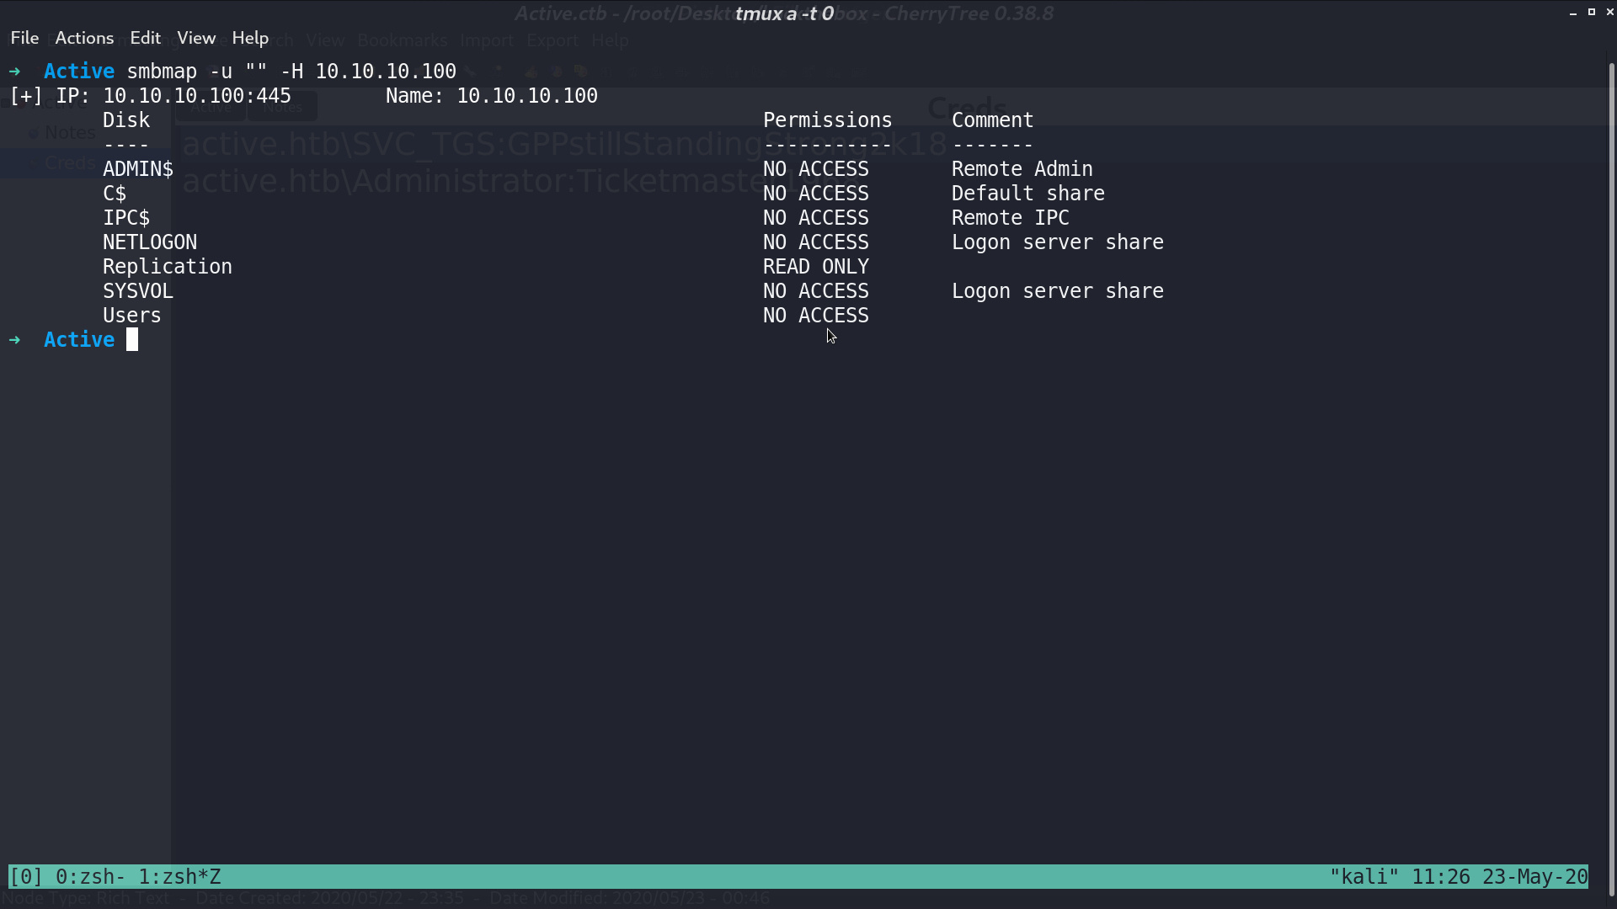
Task: Open the Actions menu
Action: click(x=84, y=38)
